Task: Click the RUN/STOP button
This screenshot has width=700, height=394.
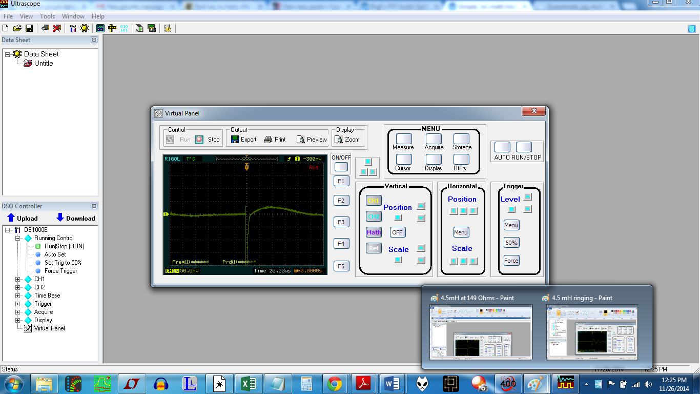Action: point(524,147)
